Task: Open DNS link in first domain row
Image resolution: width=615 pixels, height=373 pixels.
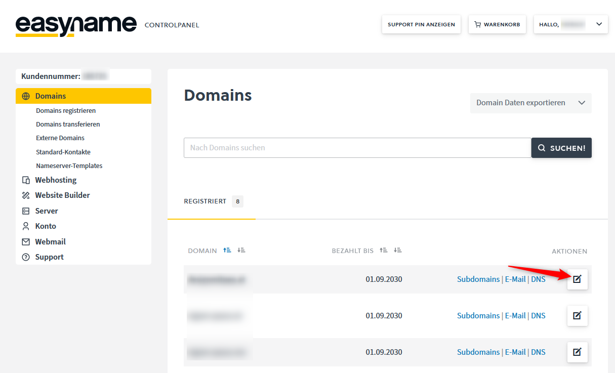Action: [538, 279]
